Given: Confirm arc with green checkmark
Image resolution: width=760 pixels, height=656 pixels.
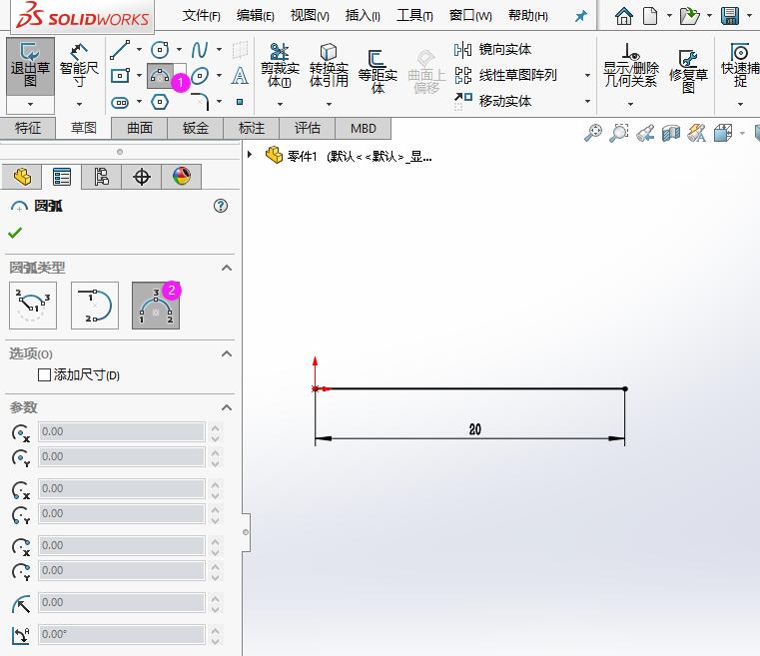Looking at the screenshot, I should click(15, 233).
